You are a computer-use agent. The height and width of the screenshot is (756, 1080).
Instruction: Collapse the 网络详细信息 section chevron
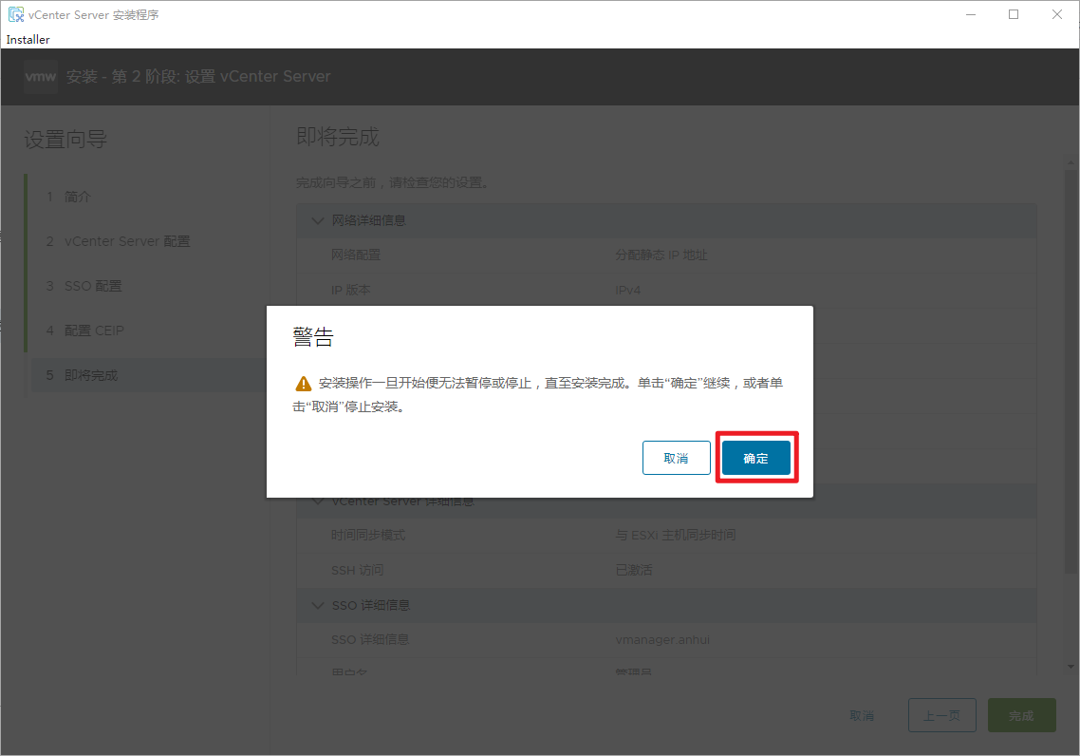[317, 220]
